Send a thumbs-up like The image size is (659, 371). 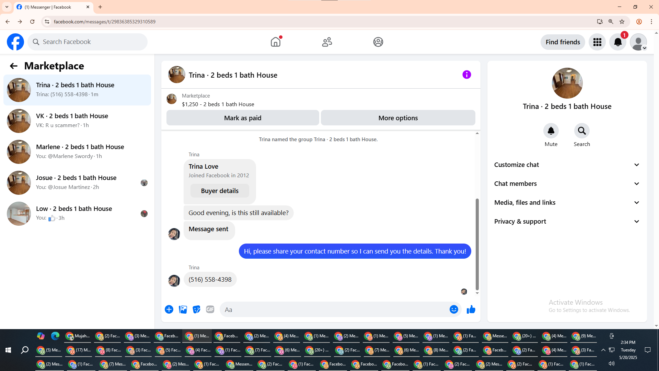pos(471,310)
